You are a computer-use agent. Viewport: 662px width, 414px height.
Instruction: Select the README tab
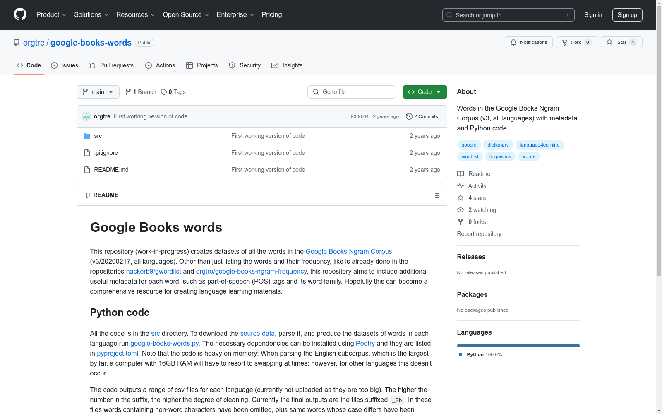click(x=101, y=195)
